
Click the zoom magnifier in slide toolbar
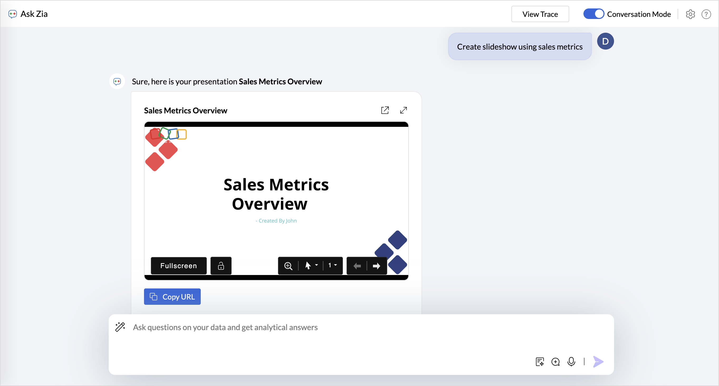click(x=288, y=266)
